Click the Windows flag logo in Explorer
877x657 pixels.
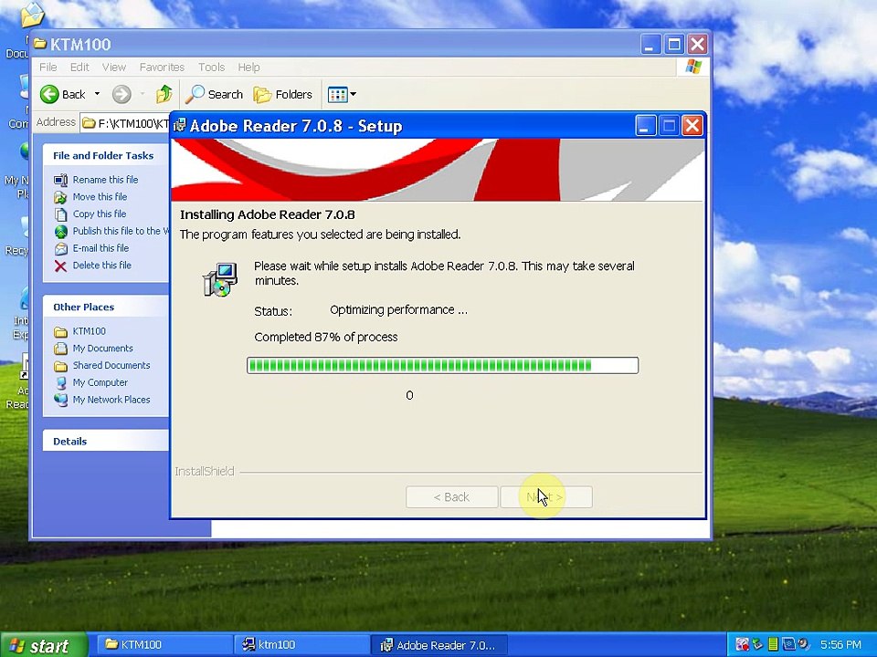point(693,67)
